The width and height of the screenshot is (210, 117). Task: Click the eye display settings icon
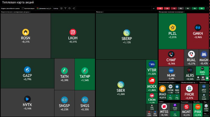(x=70, y=8)
